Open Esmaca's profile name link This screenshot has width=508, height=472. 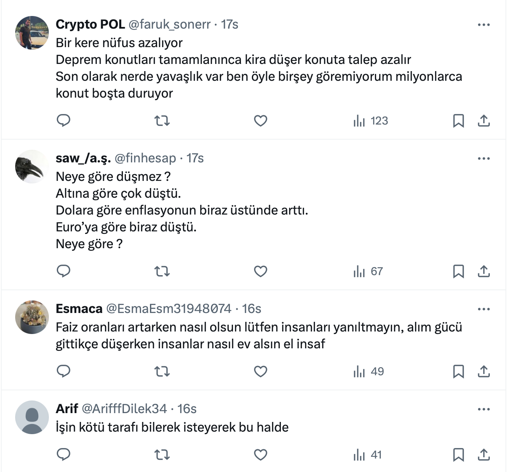coord(79,309)
